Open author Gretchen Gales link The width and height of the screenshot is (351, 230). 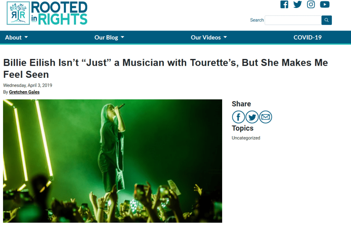[24, 92]
